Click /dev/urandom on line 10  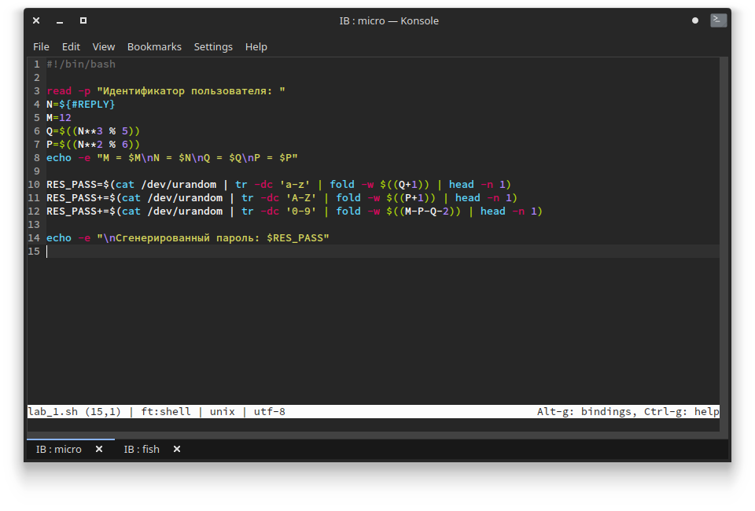click(179, 184)
